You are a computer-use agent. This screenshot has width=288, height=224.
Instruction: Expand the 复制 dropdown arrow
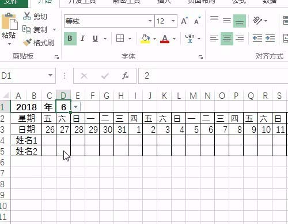55,30
